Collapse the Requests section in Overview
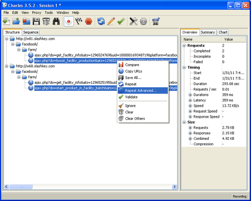This screenshot has width=251, height=201. 184,46
